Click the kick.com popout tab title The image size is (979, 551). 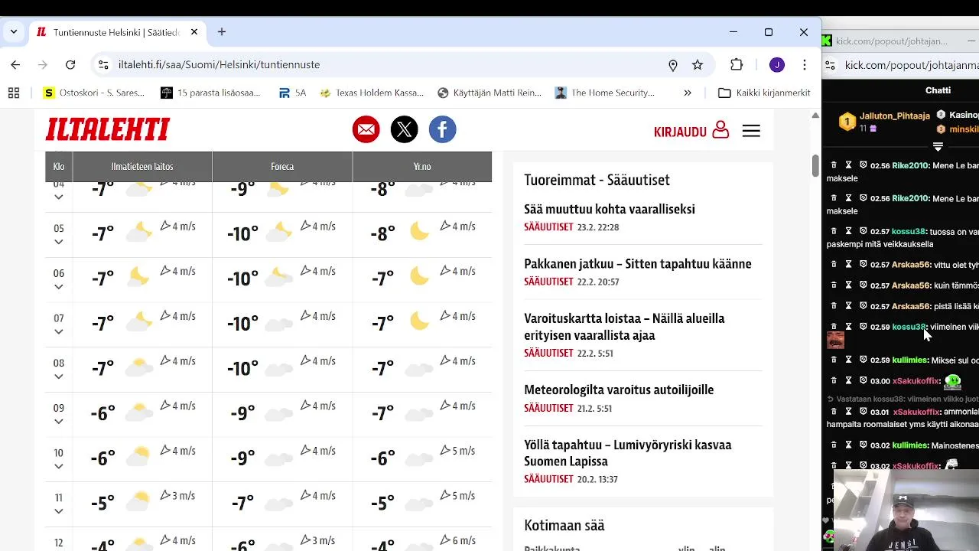[x=891, y=41]
